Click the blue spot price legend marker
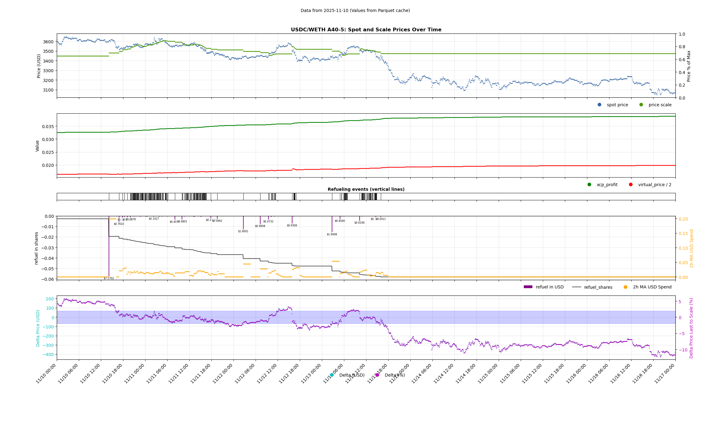The image size is (711, 423). pyautogui.click(x=599, y=105)
